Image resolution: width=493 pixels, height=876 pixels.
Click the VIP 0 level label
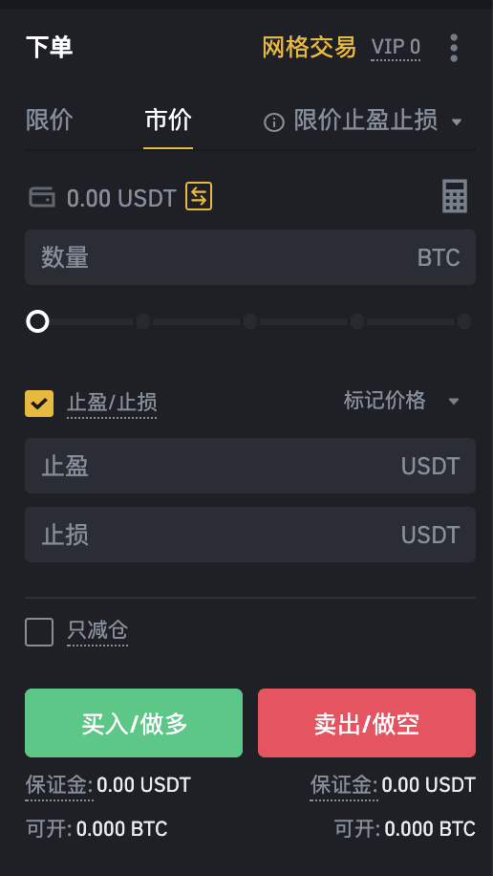pyautogui.click(x=396, y=48)
